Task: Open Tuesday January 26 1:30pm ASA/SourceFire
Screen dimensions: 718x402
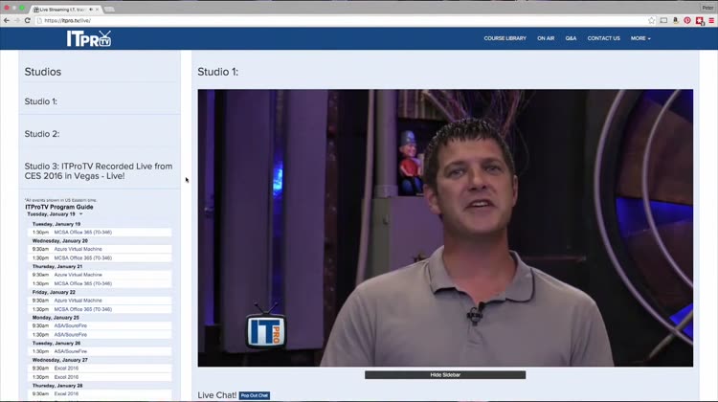Action: tap(100, 351)
